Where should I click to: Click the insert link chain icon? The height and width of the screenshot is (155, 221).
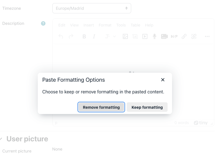[x=184, y=37]
